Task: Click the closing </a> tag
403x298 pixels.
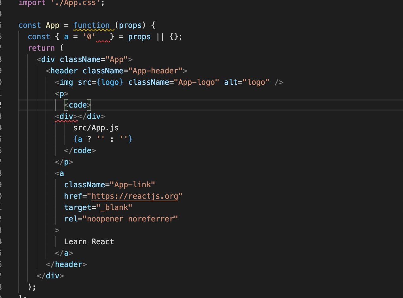Action: point(64,253)
